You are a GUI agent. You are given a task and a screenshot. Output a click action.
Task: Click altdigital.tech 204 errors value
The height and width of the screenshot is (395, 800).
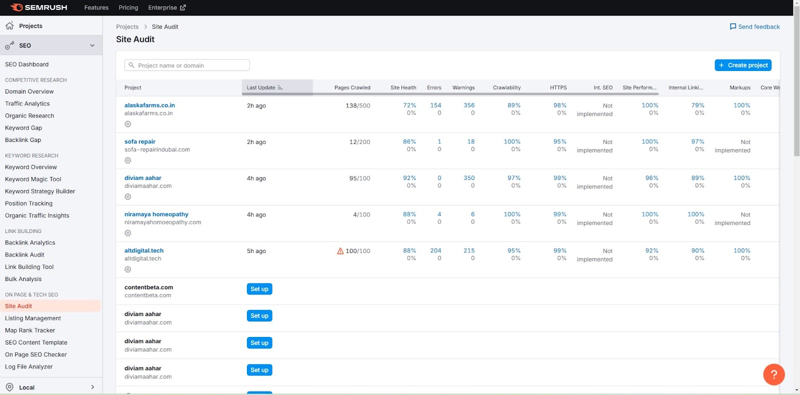click(436, 251)
